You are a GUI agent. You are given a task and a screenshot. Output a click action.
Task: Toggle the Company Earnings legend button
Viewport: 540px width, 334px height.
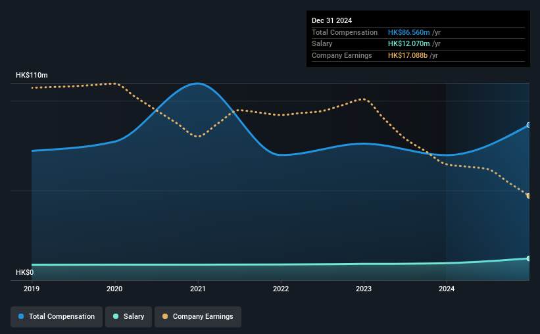(198, 317)
